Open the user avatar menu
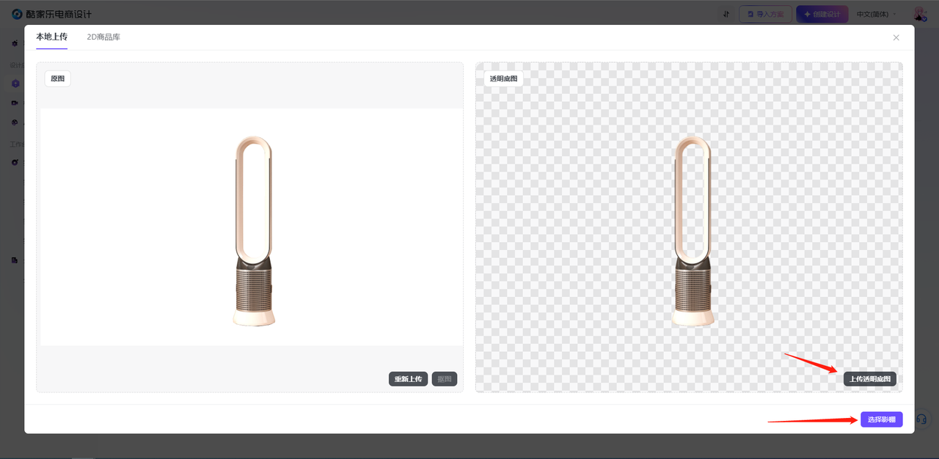This screenshot has width=939, height=459. 919,14
